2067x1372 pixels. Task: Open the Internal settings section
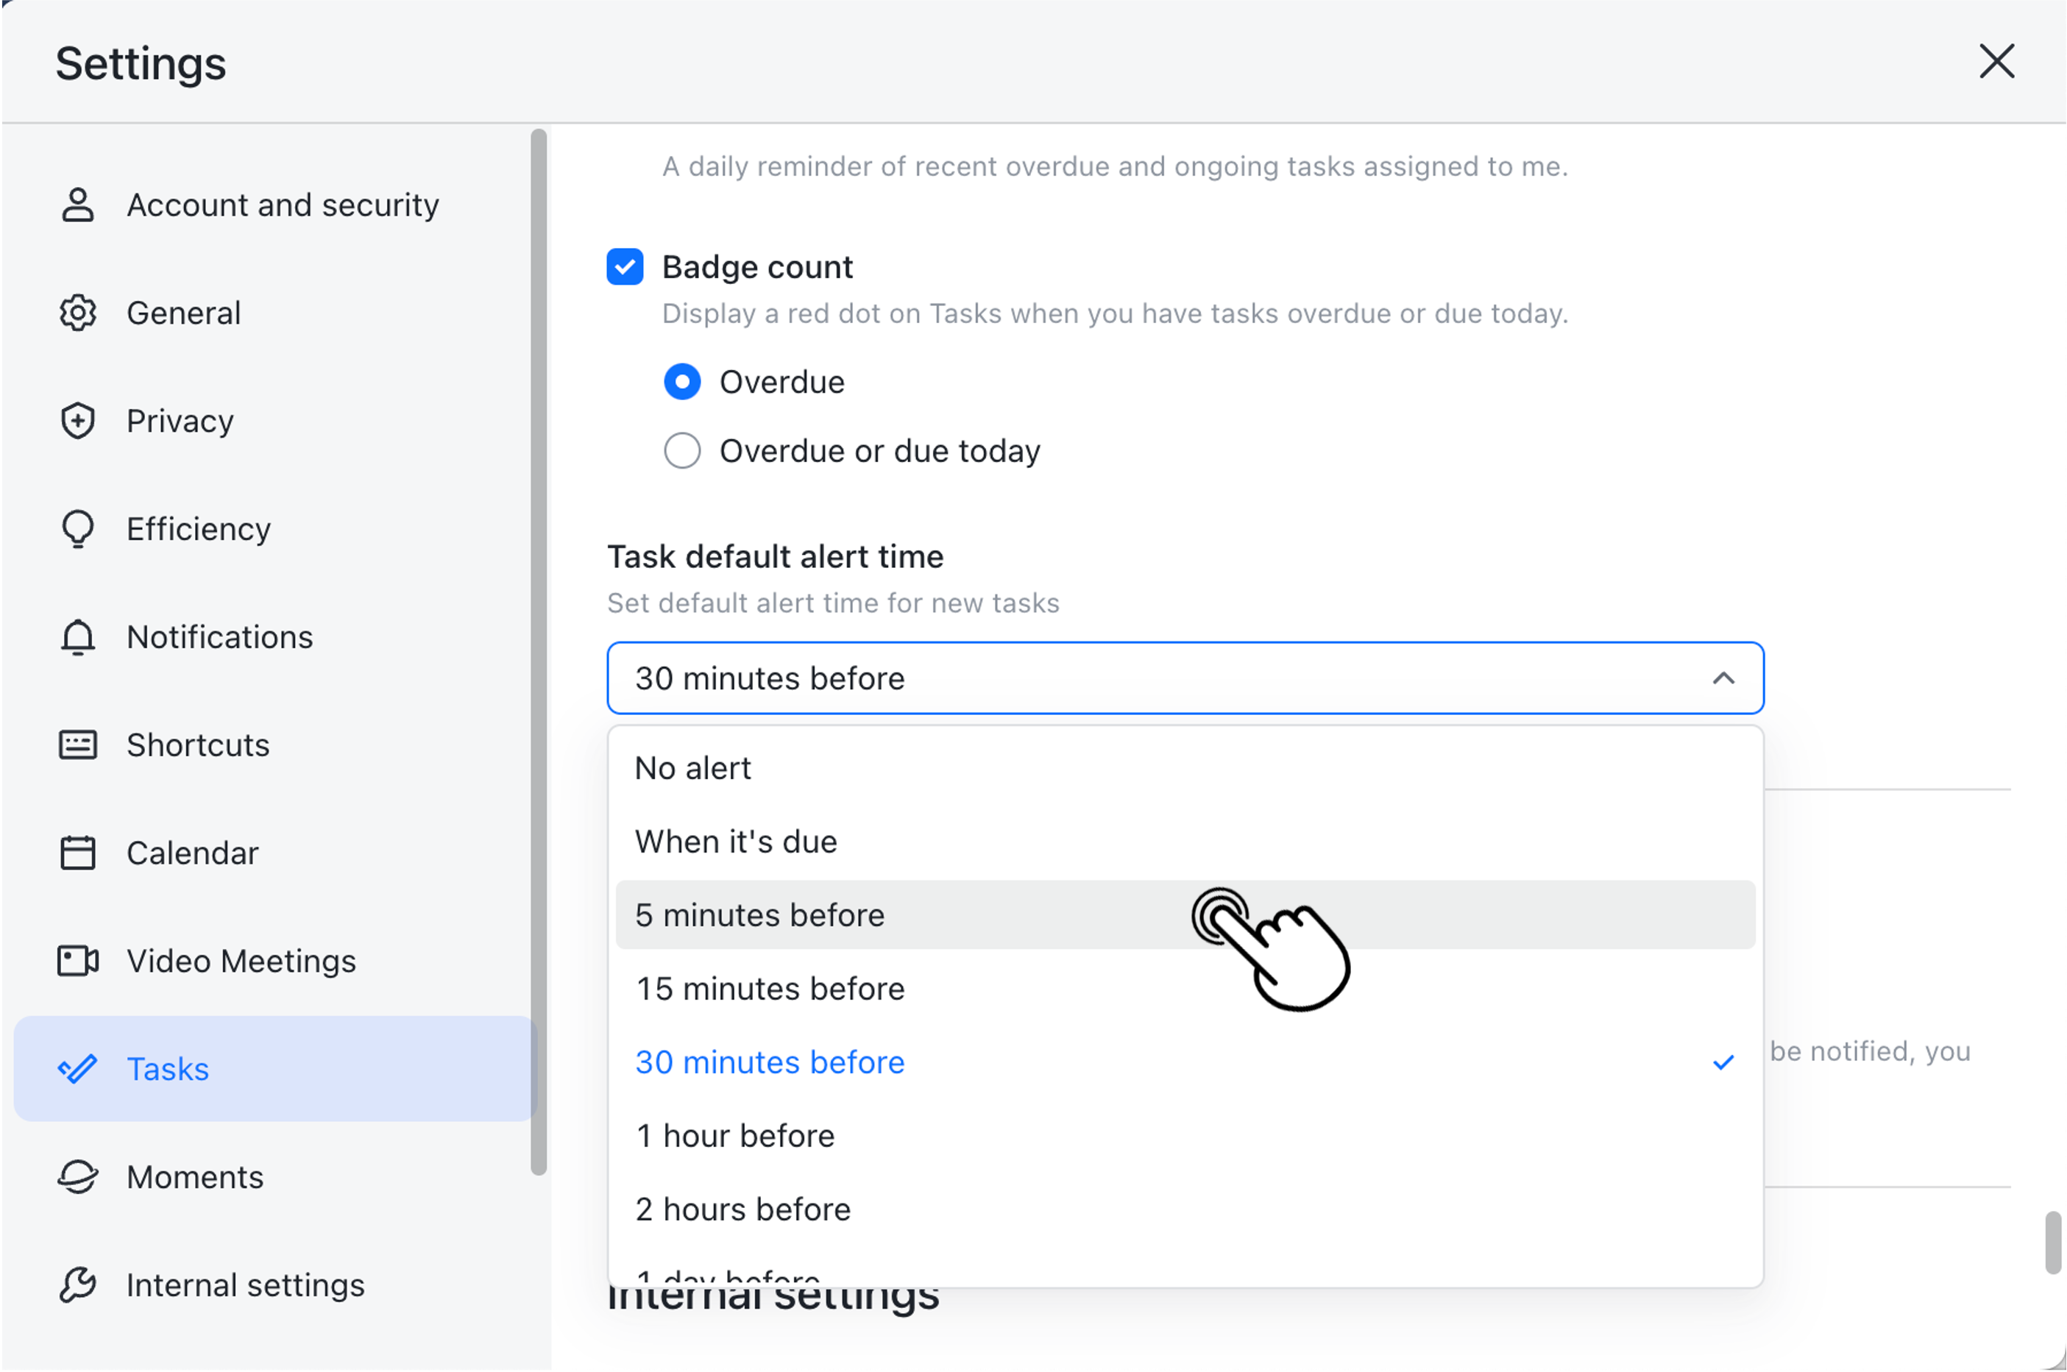coord(246,1284)
